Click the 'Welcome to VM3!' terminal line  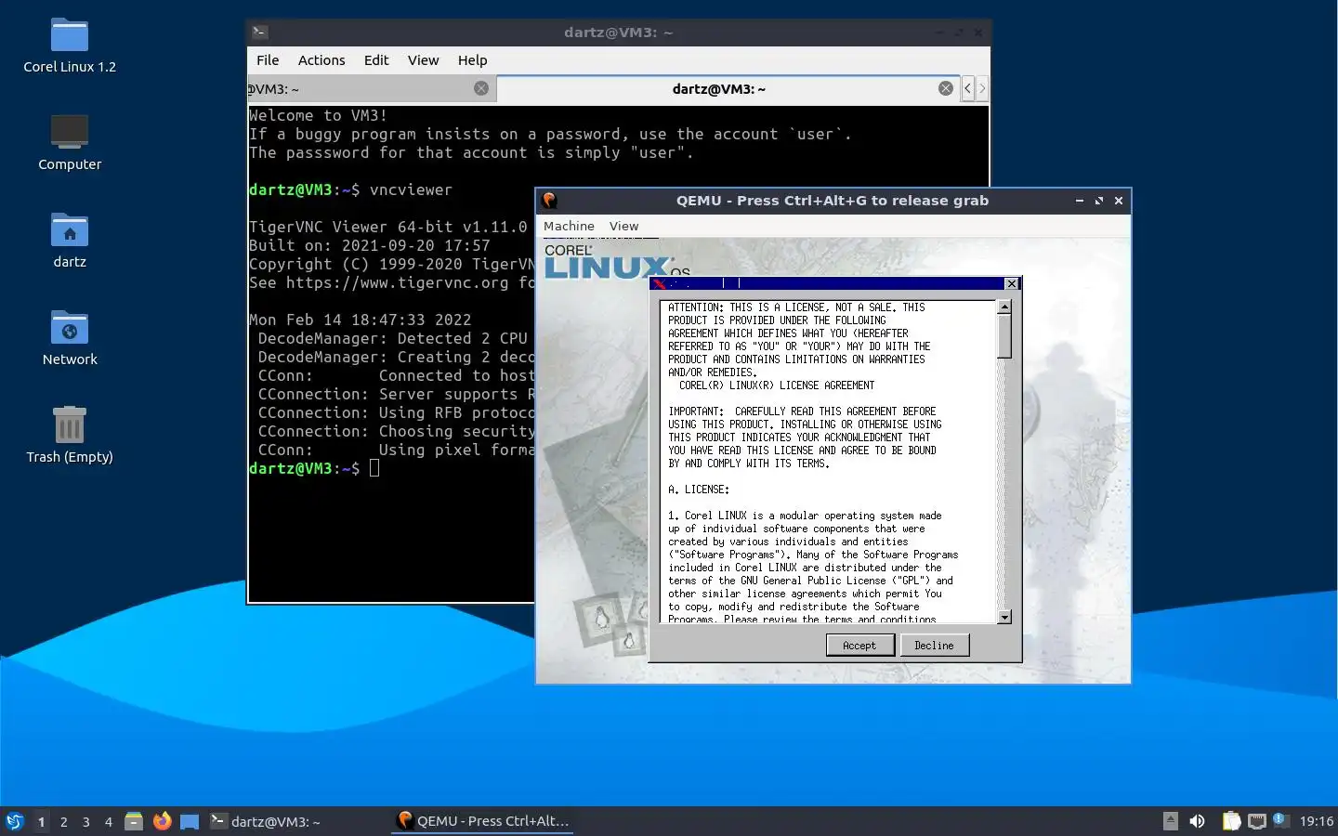point(318,115)
